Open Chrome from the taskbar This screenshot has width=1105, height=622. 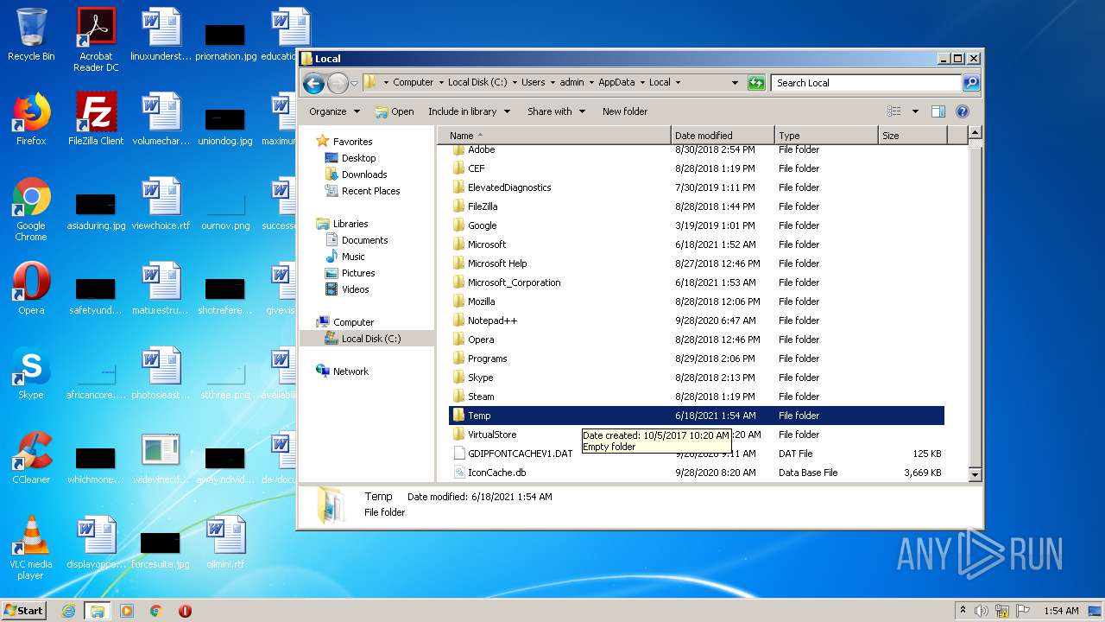coord(156,611)
